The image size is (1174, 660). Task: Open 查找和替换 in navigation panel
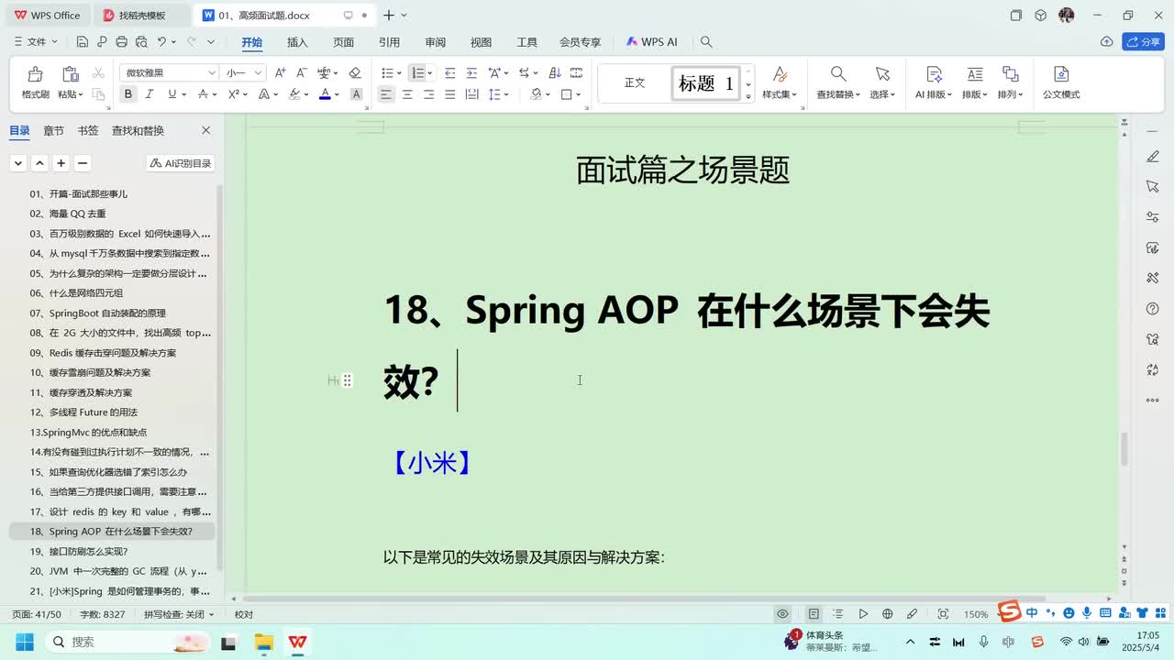138,131
